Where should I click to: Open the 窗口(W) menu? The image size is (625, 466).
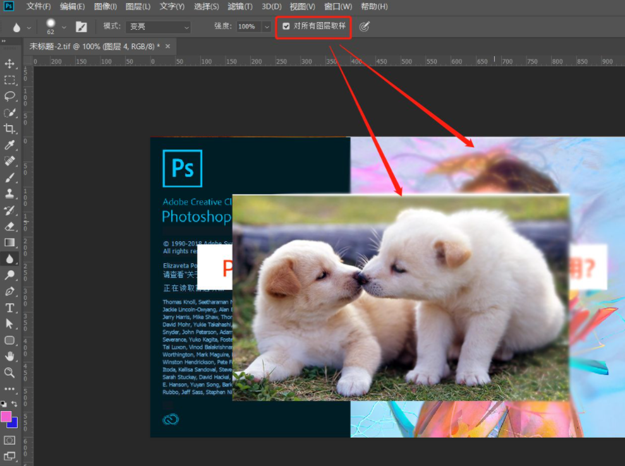pyautogui.click(x=338, y=6)
